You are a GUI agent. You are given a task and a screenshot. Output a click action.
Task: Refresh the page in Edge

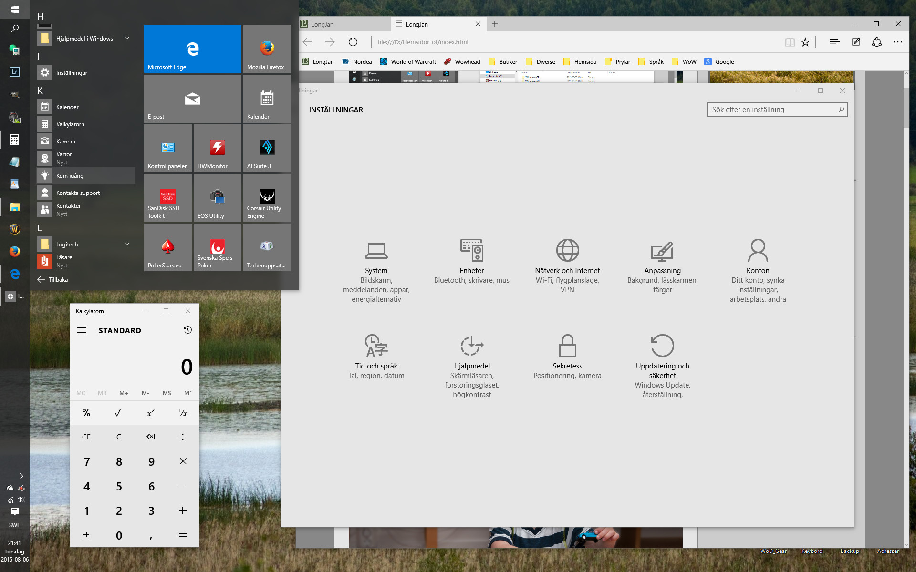pos(353,42)
